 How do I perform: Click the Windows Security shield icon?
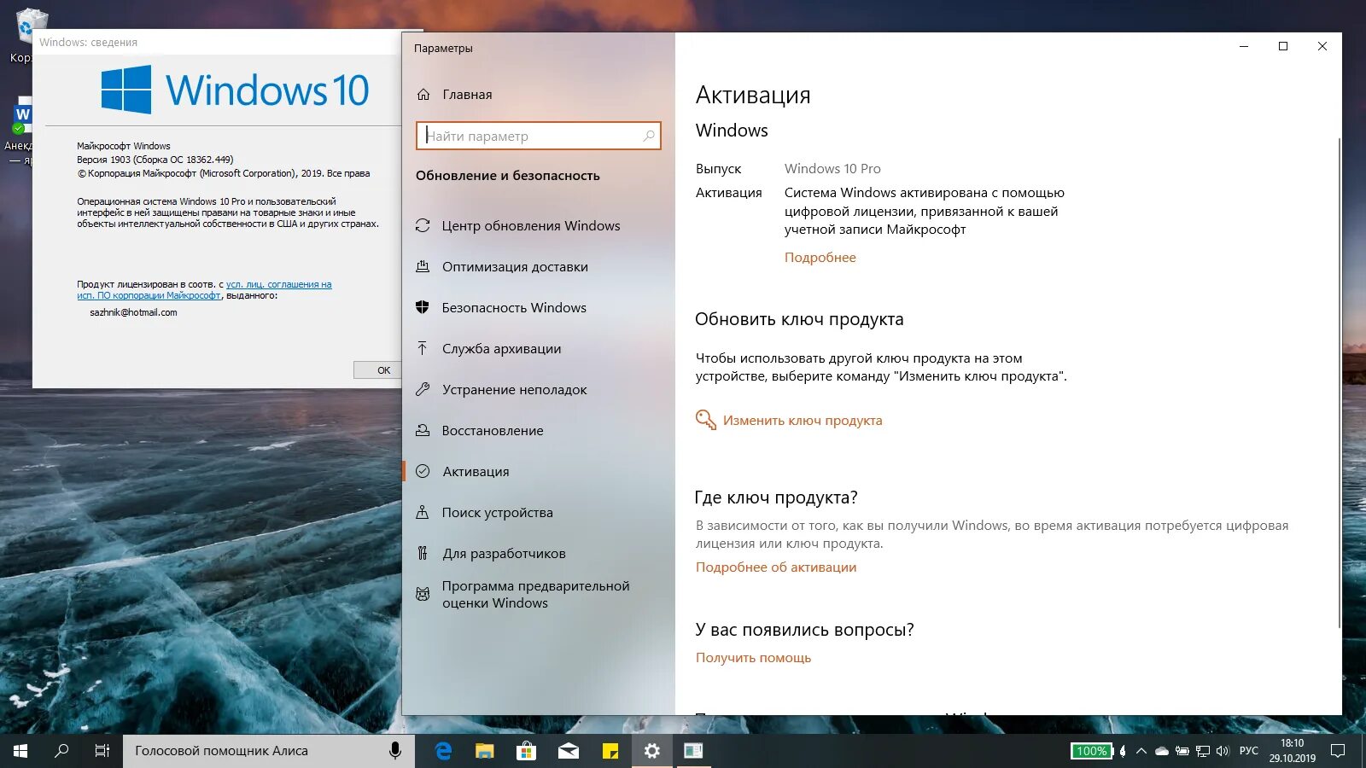click(422, 307)
